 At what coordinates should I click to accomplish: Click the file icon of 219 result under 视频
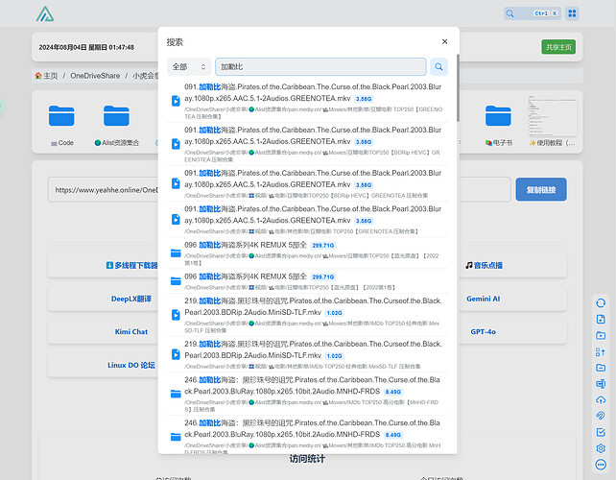point(176,354)
